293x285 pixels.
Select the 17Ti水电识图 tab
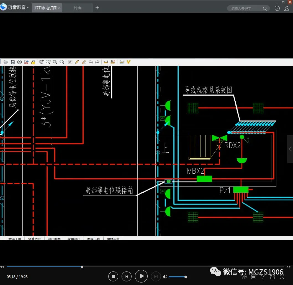click(45, 8)
